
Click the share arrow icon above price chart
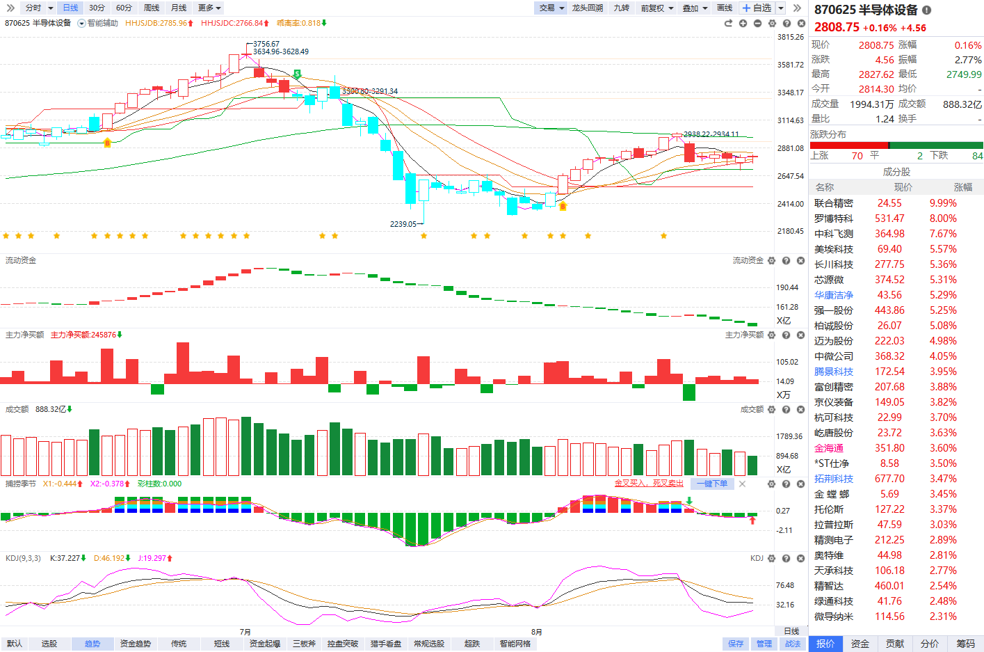coord(728,23)
